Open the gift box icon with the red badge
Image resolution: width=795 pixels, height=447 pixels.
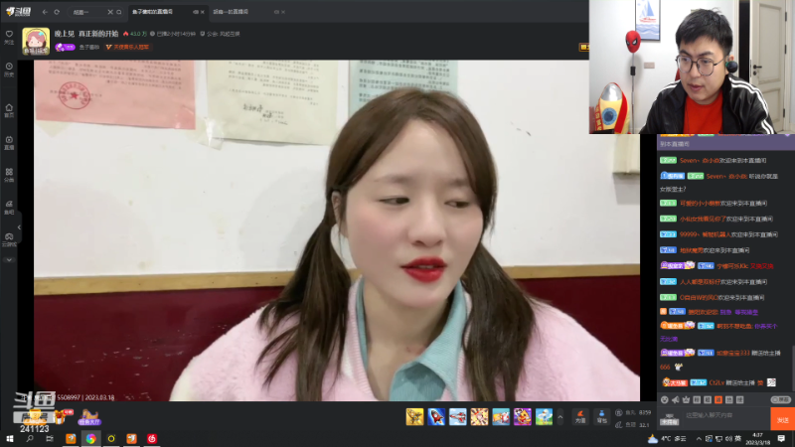click(62, 416)
